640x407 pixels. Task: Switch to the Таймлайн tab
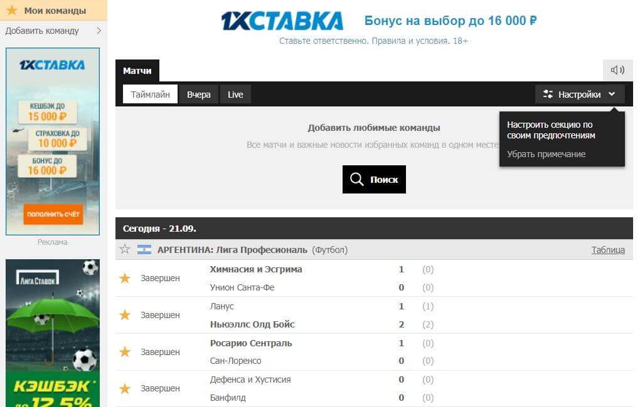point(150,94)
